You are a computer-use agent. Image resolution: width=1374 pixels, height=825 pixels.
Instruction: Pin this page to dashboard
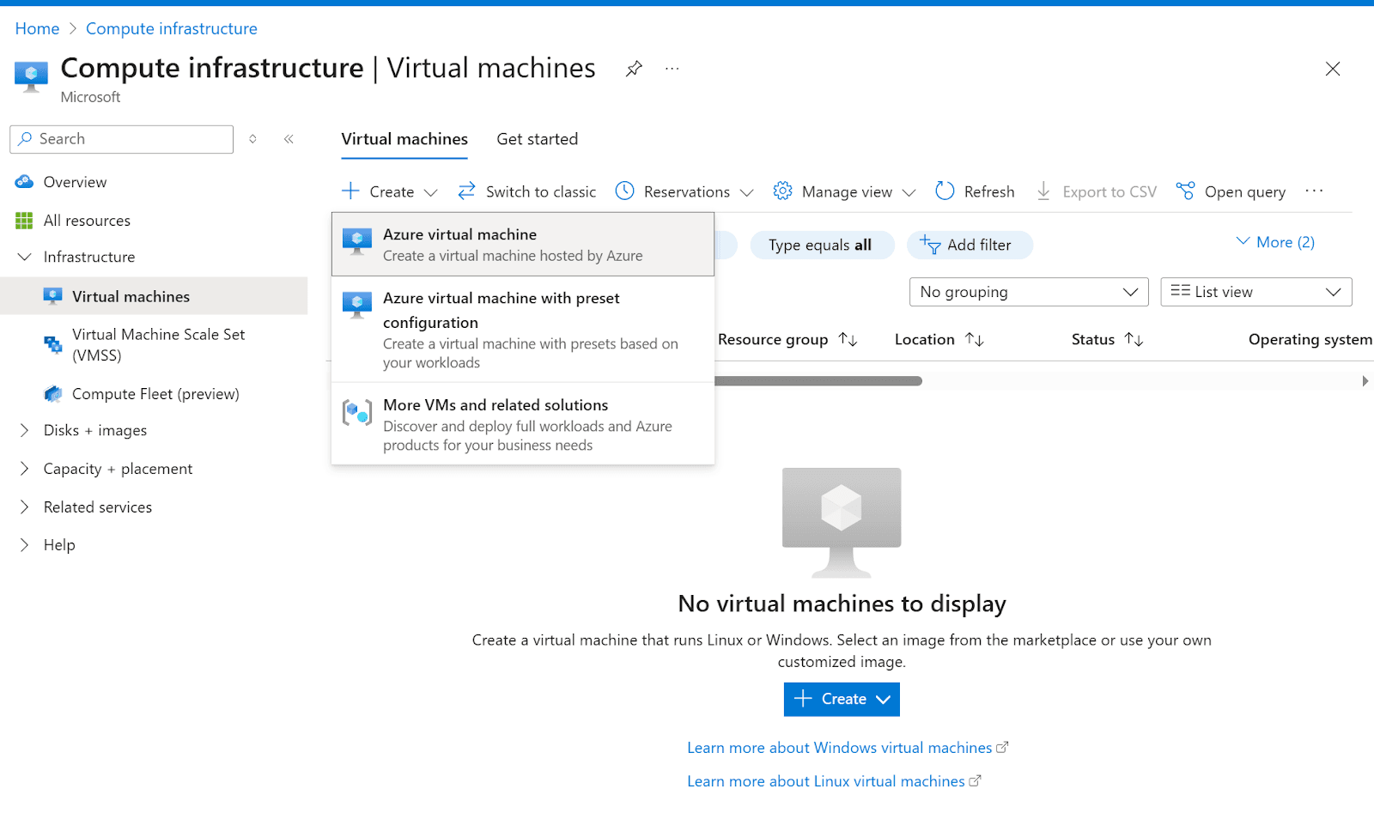tap(633, 68)
